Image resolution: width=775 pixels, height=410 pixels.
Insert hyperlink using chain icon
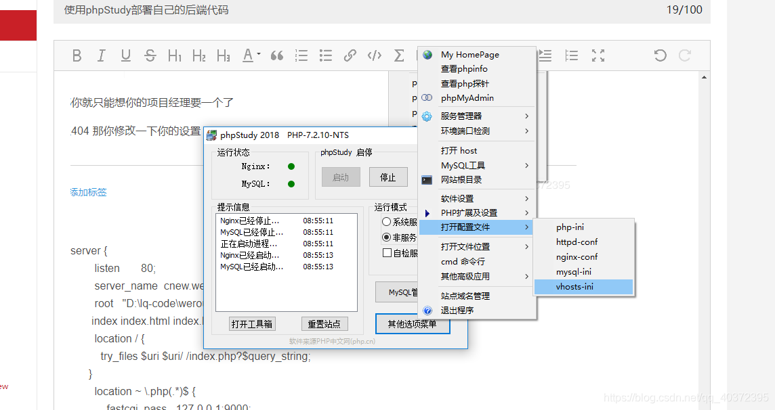click(350, 55)
